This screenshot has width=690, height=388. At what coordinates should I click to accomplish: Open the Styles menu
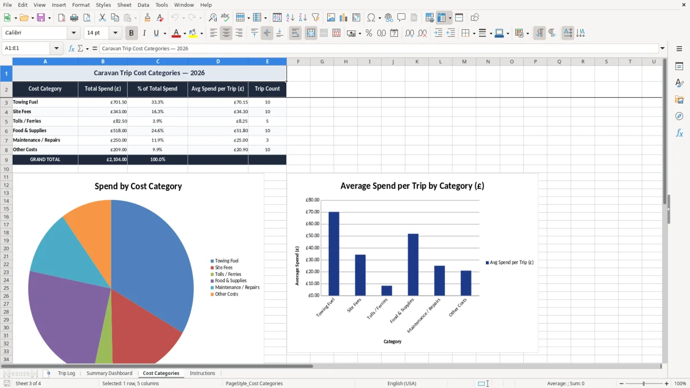click(103, 5)
